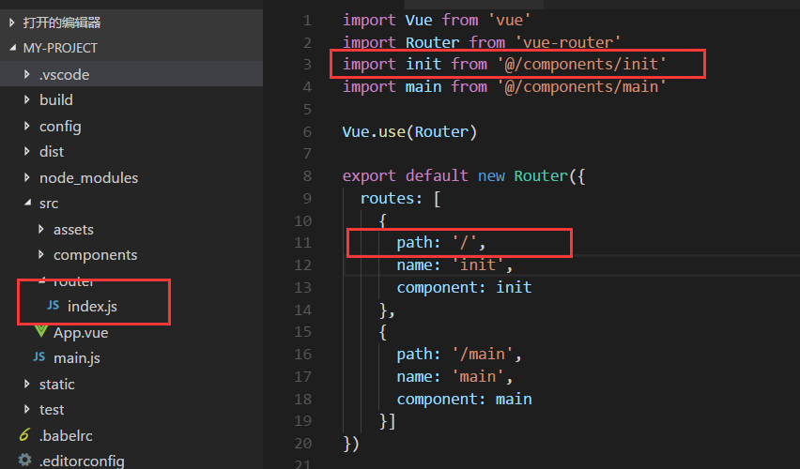Select the .vscode folder label
The height and width of the screenshot is (469, 800).
coord(64,75)
